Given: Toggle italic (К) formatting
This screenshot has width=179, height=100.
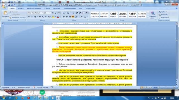Looking at the screenshot, I should click(x=32, y=17).
